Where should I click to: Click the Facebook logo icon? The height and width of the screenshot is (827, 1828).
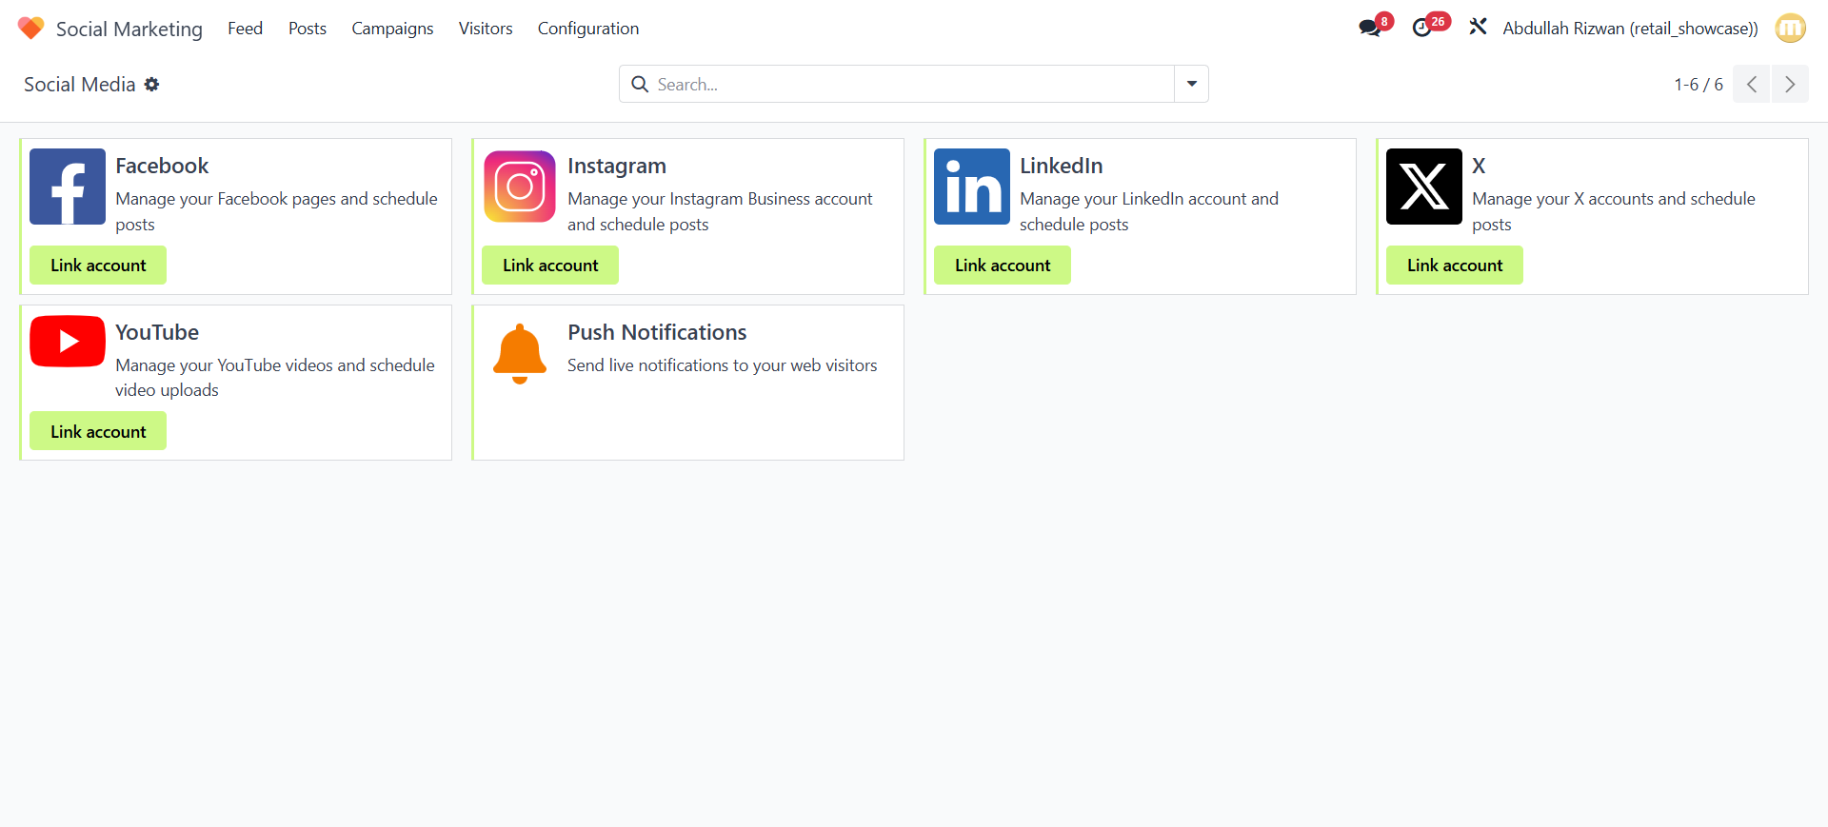tap(68, 187)
